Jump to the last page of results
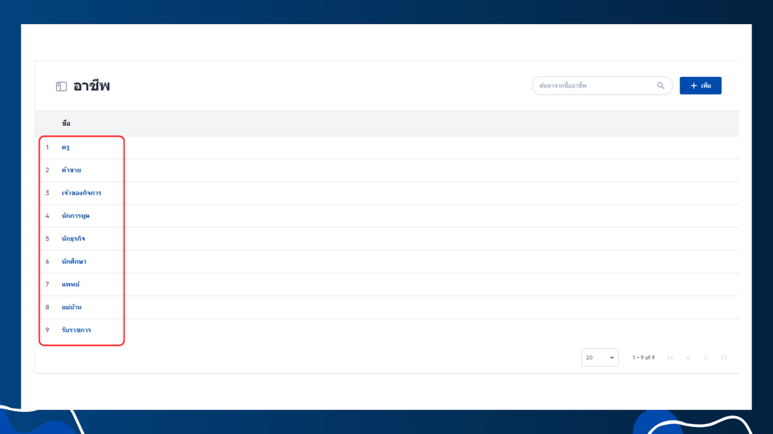Viewport: 773px width, 434px height. click(x=723, y=358)
